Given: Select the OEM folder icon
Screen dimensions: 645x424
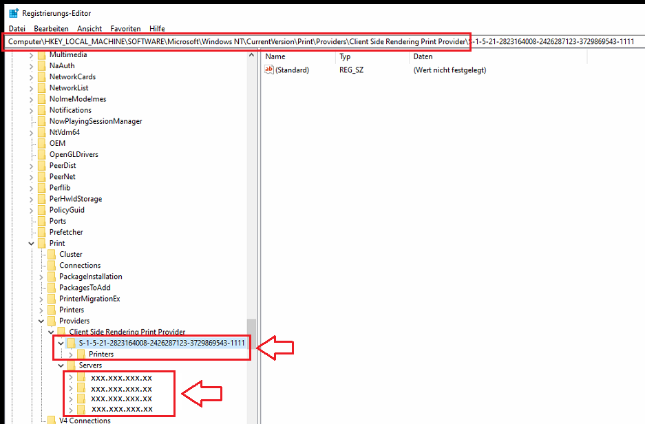Looking at the screenshot, I should 41,143.
